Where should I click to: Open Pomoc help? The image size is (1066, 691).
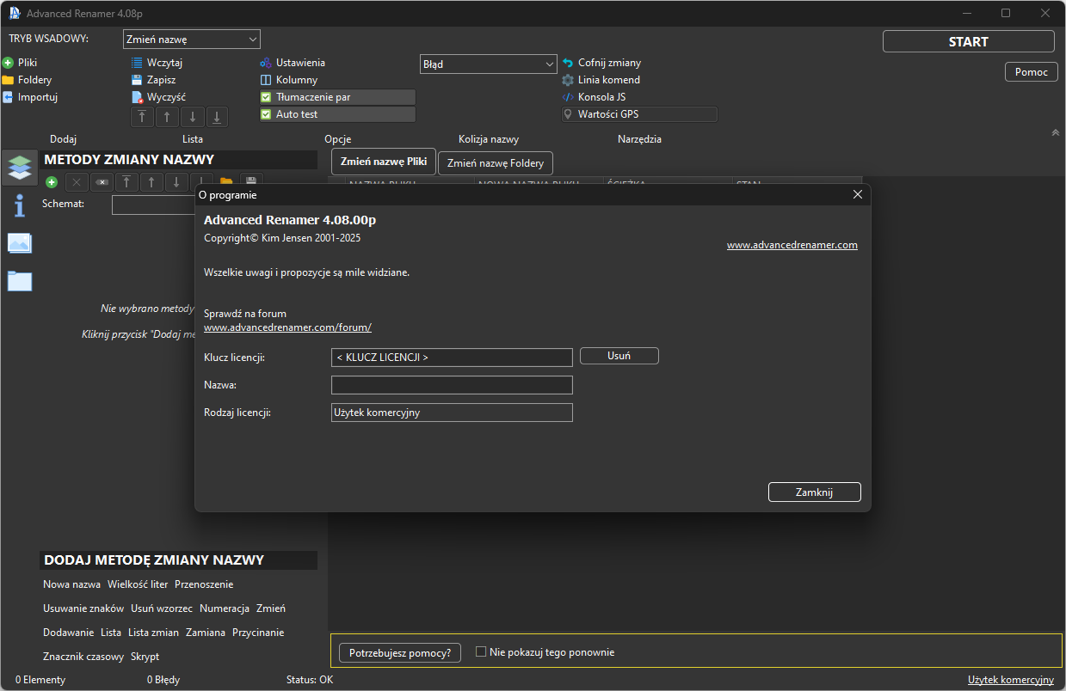[1032, 72]
